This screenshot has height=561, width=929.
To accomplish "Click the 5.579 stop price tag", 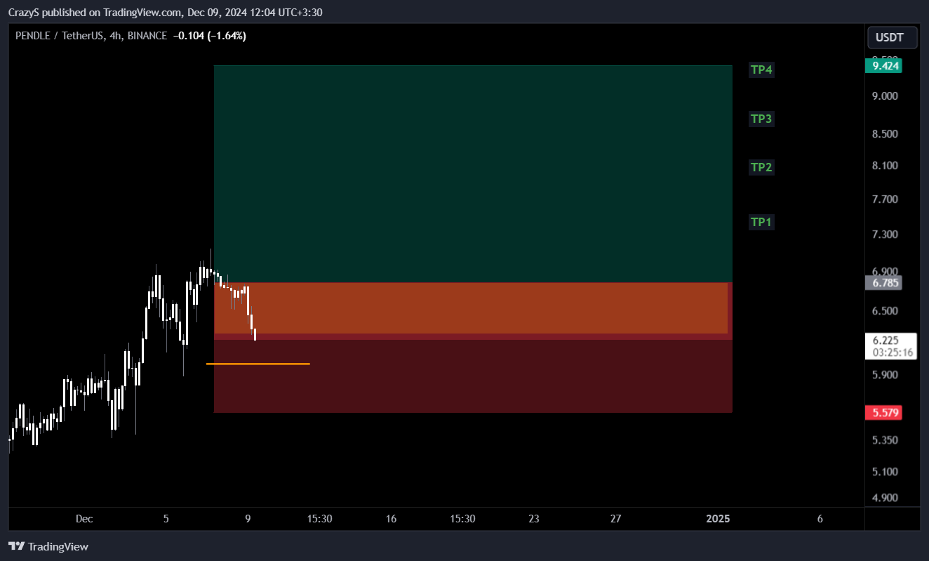I will pos(883,412).
